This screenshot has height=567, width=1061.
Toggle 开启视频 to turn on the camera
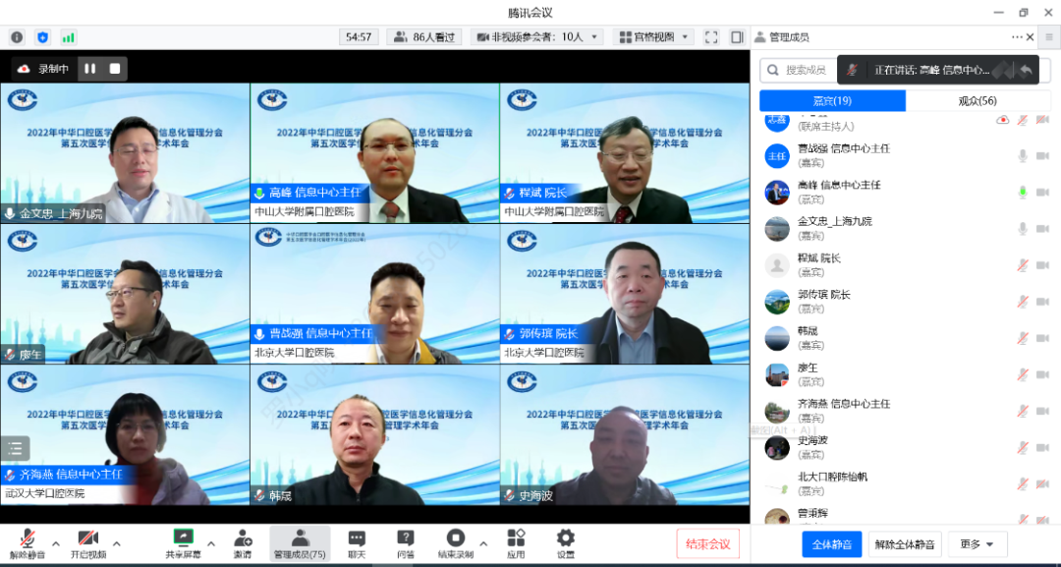pos(87,539)
